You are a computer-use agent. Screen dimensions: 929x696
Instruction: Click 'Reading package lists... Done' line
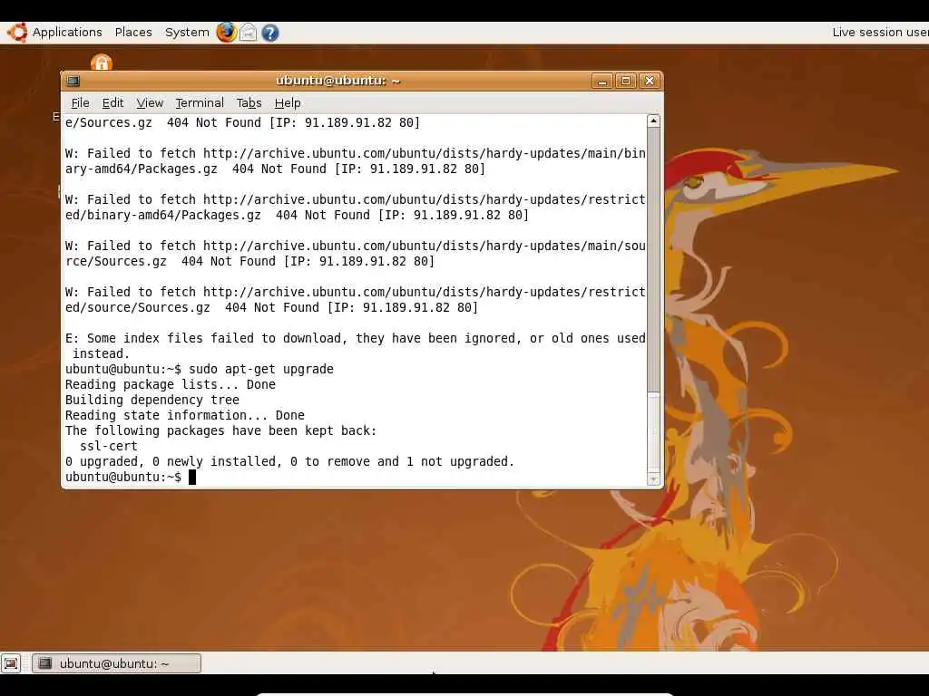pos(171,384)
